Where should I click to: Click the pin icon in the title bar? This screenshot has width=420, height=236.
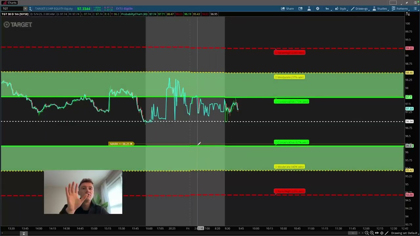coord(407,3)
